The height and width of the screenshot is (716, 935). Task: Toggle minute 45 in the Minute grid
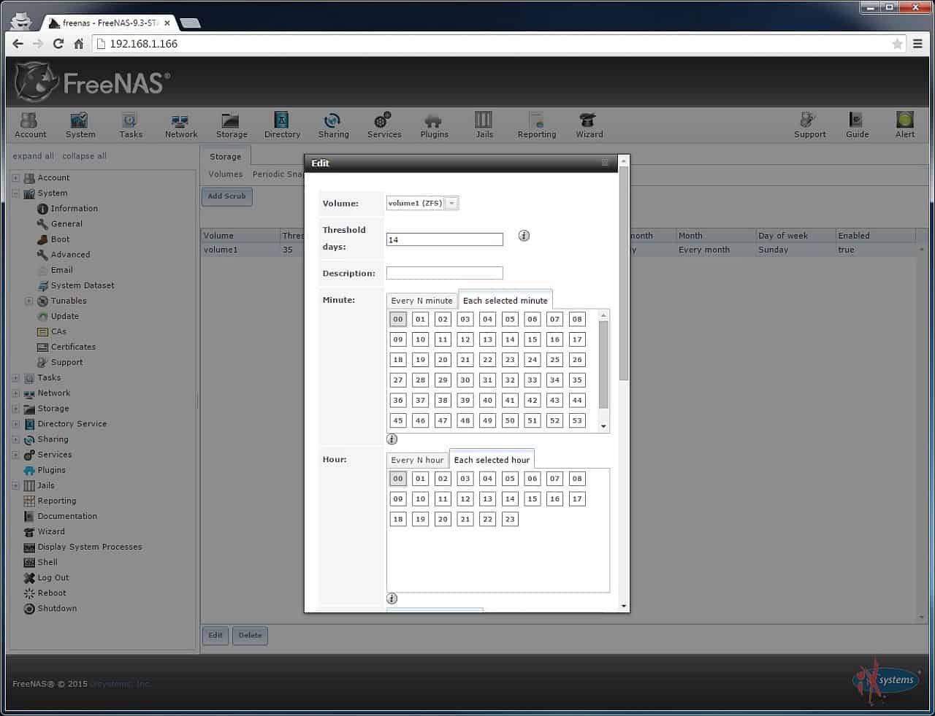tap(398, 420)
